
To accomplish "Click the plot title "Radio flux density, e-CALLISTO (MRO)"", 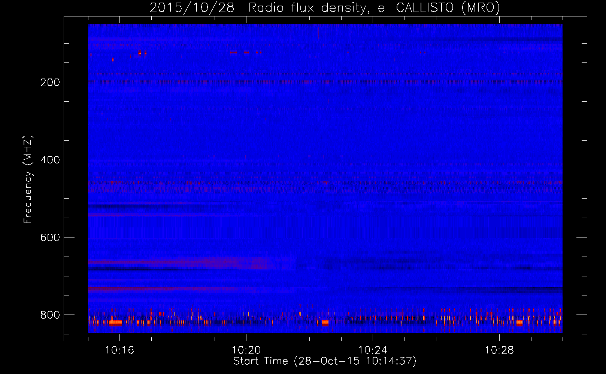I will [374, 7].
